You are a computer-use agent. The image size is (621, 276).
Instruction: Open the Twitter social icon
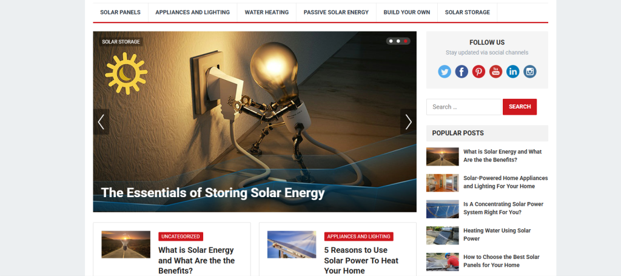tap(445, 72)
